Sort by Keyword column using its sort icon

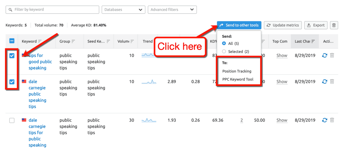click(40, 41)
